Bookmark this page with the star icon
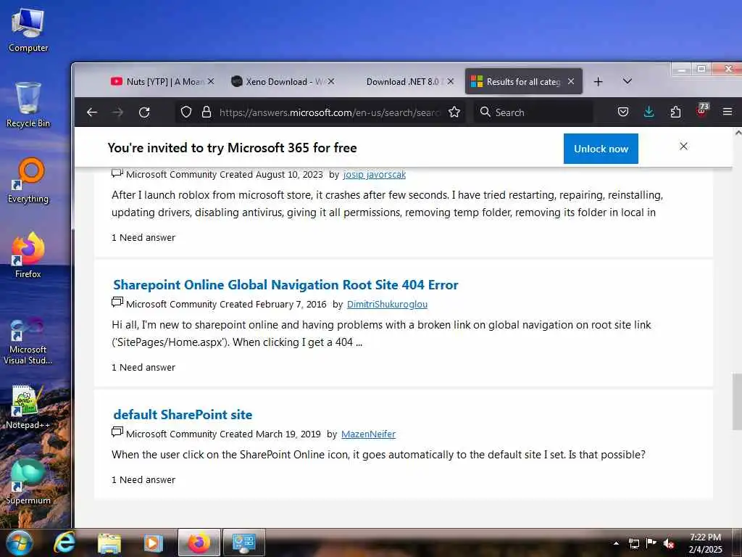This screenshot has height=557, width=742. (x=454, y=112)
